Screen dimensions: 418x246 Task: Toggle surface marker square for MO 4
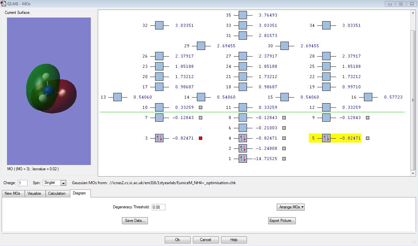[x=284, y=138]
